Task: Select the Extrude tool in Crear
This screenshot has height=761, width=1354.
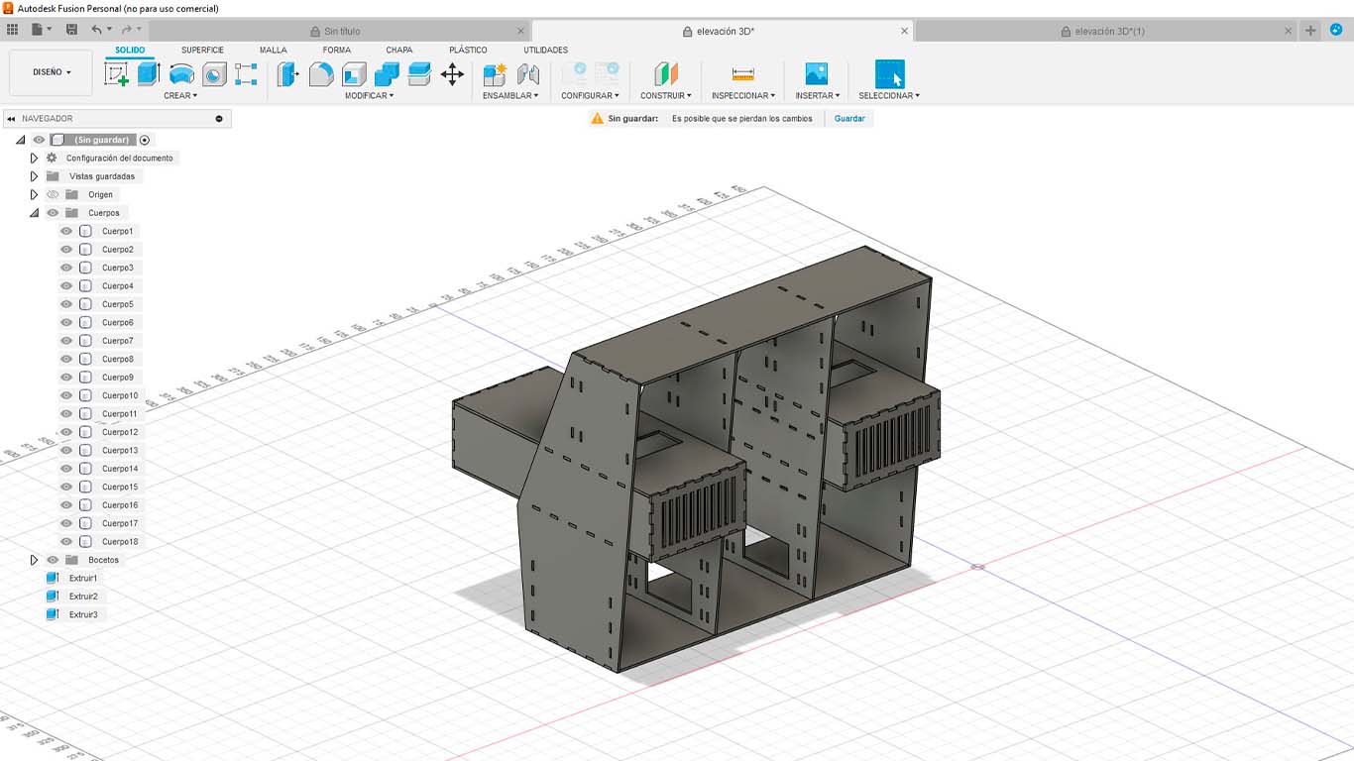Action: [x=149, y=73]
